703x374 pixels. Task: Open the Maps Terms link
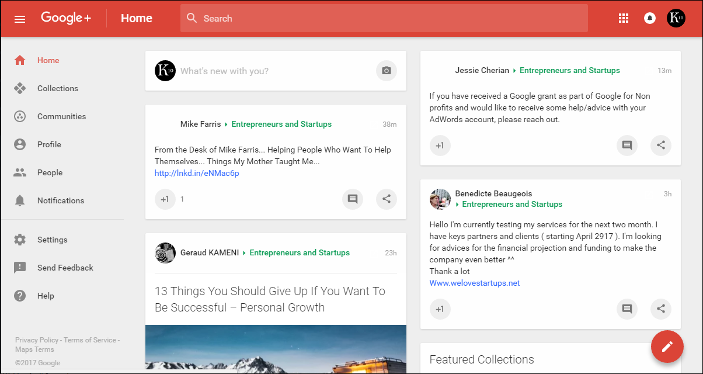(x=34, y=349)
